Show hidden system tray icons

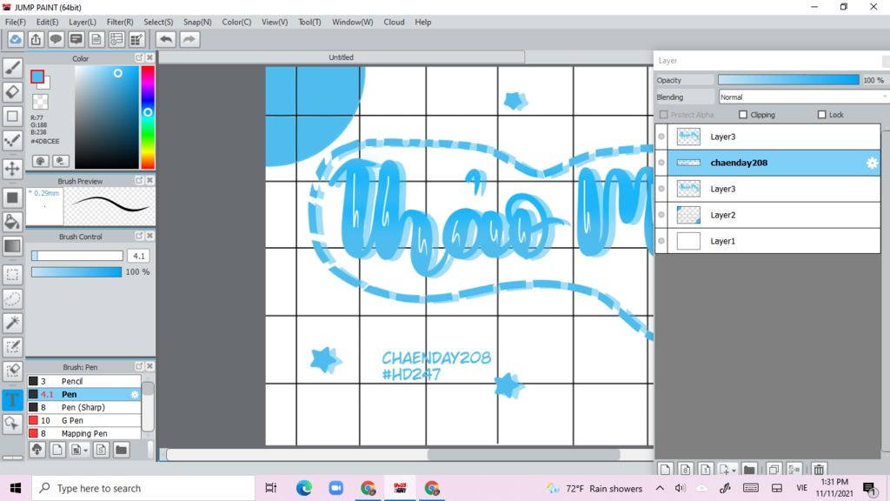[660, 488]
